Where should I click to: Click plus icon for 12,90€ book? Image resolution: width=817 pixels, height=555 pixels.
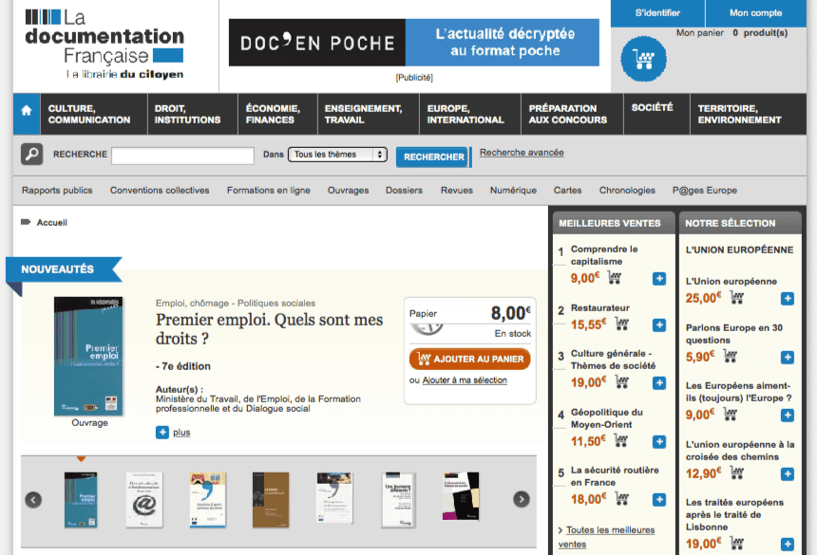(788, 473)
